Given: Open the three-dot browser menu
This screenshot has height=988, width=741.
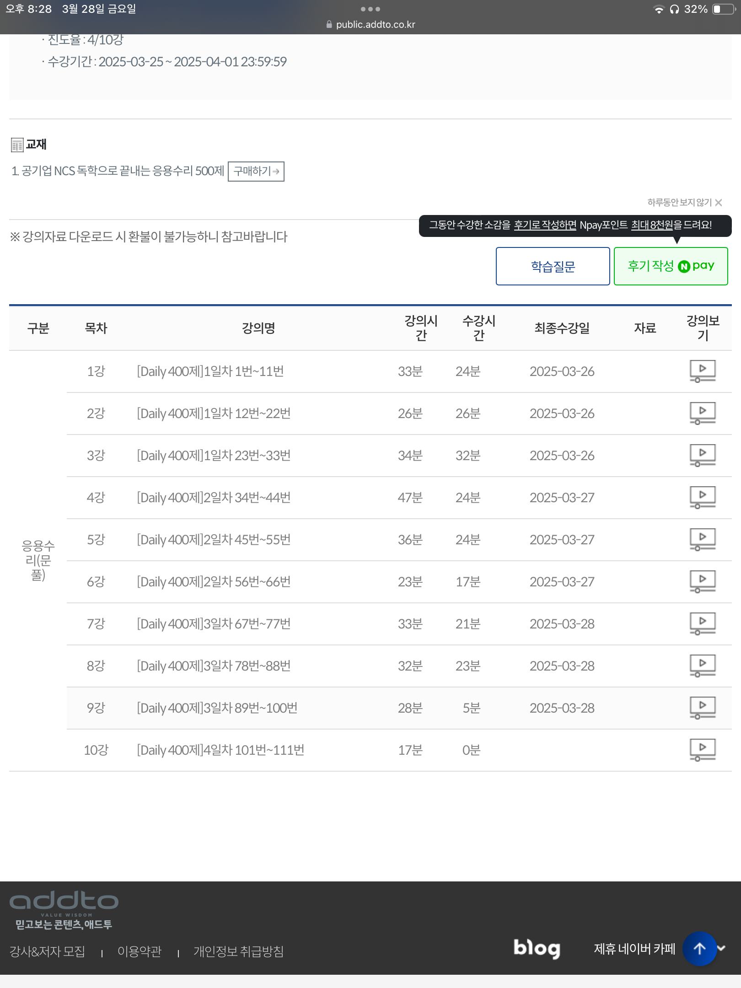Looking at the screenshot, I should click(x=370, y=9).
